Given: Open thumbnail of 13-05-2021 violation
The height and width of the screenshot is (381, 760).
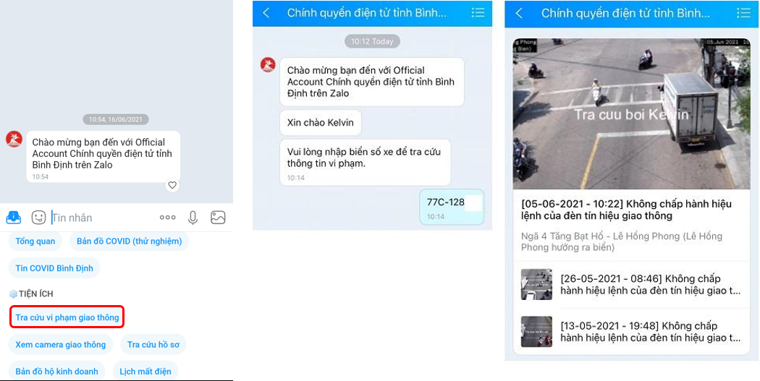Looking at the screenshot, I should coord(536,332).
